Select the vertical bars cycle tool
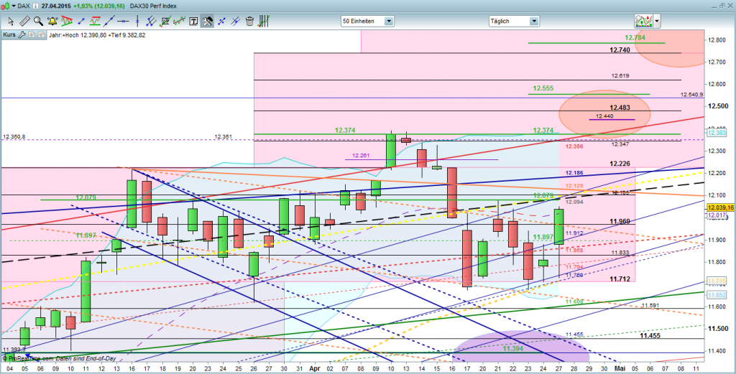Viewport: 736px width, 374px height. click(264, 21)
